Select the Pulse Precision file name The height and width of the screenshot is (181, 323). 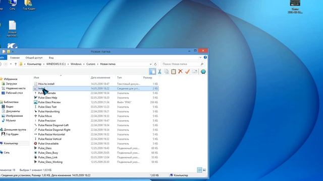click(47, 121)
